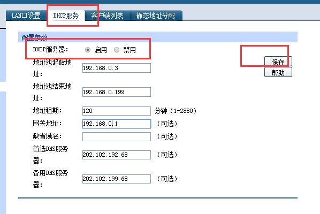The height and width of the screenshot is (214, 320).
Task: Click the DHCP服务器 label text
Action: click(x=50, y=49)
